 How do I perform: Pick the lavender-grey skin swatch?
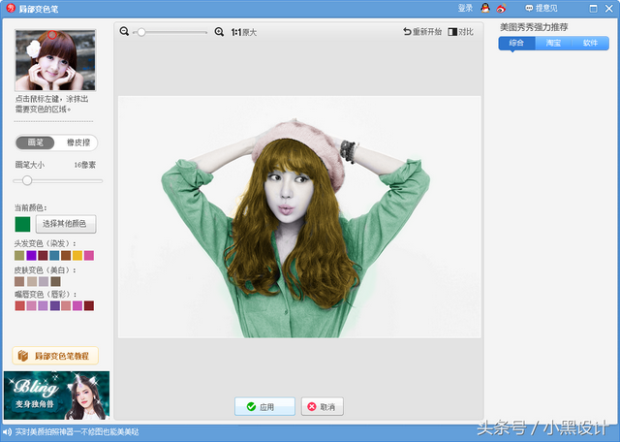(44, 281)
